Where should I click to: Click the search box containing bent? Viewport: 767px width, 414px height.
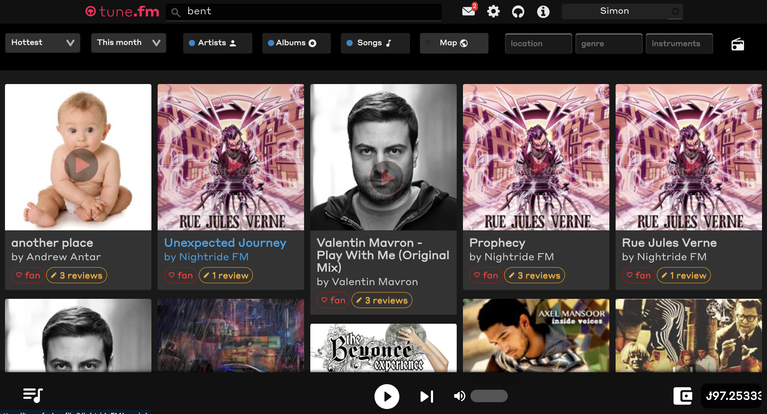coord(303,12)
